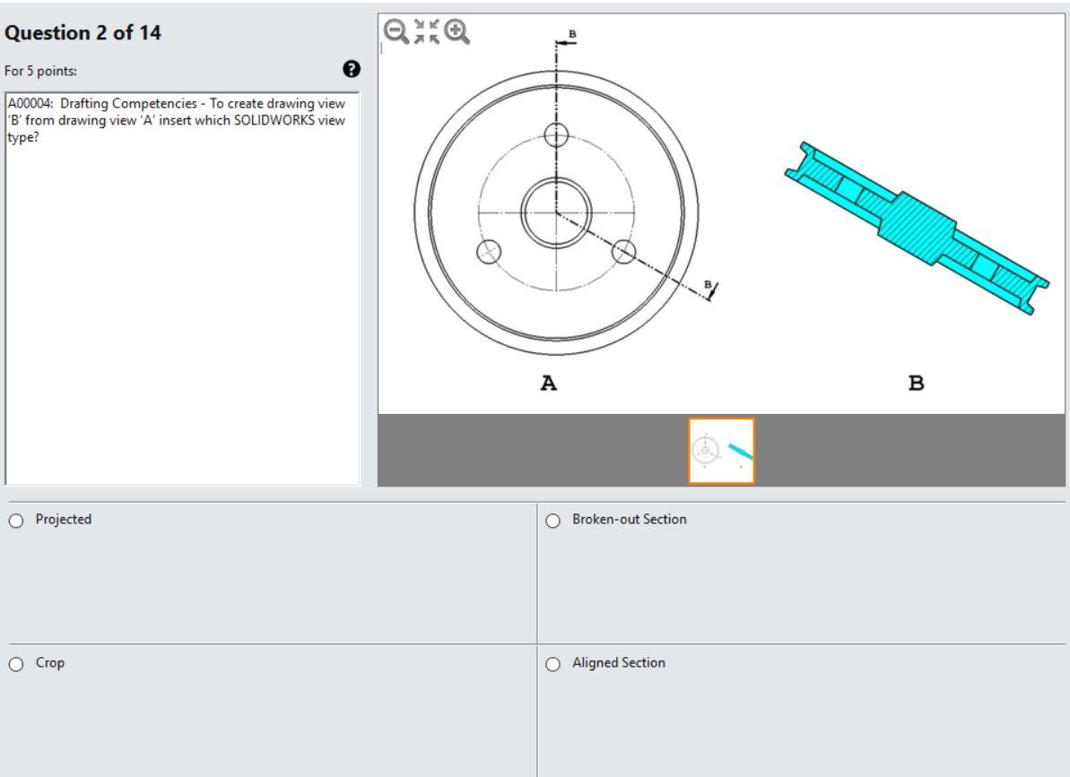Select the Aligned Section answer option
This screenshot has height=777, width=1070.
tap(552, 663)
